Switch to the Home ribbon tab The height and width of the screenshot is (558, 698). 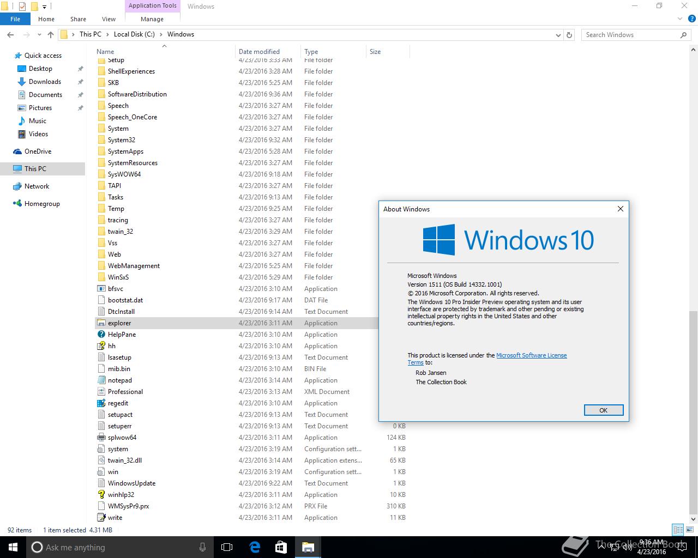[46, 19]
